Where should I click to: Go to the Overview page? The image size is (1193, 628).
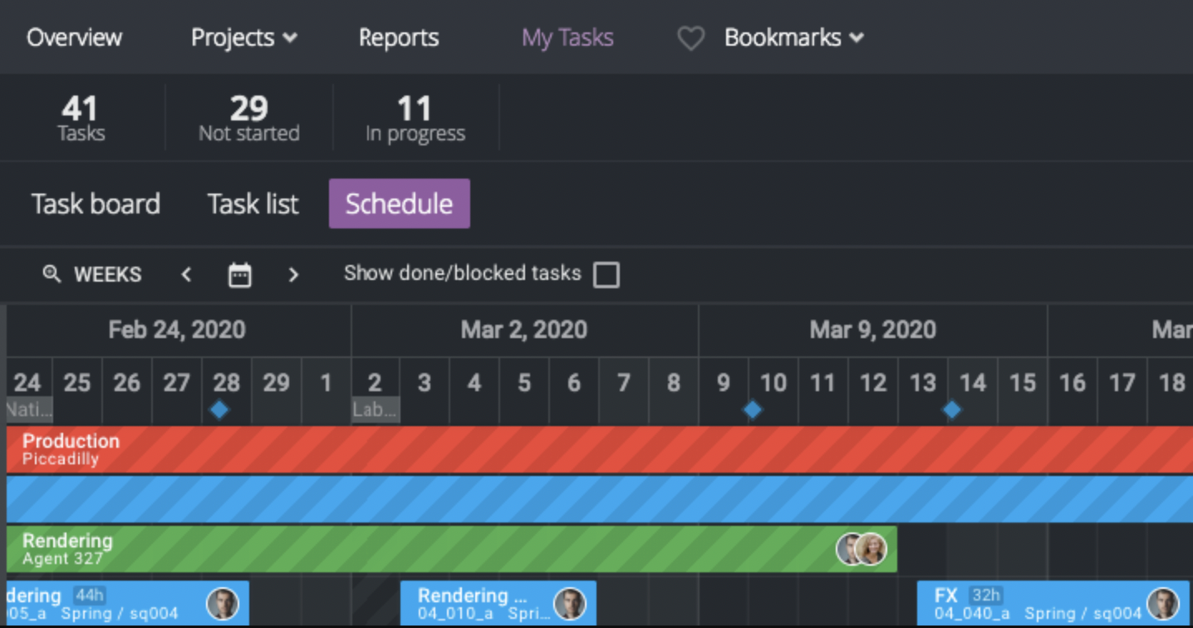(74, 38)
